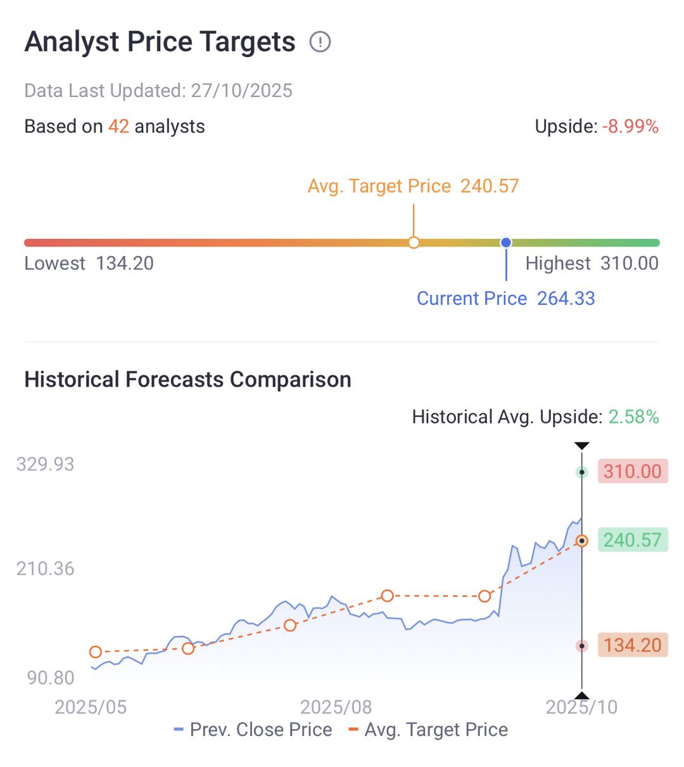Click the Highest 310.00 label
The width and height of the screenshot is (684, 767).
[592, 263]
